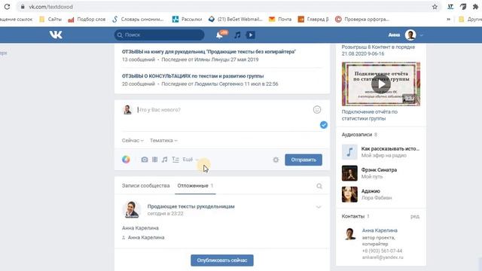The image size is (482, 271).
Task: Open the profile menu arrow next to Анна
Action: click(421, 35)
